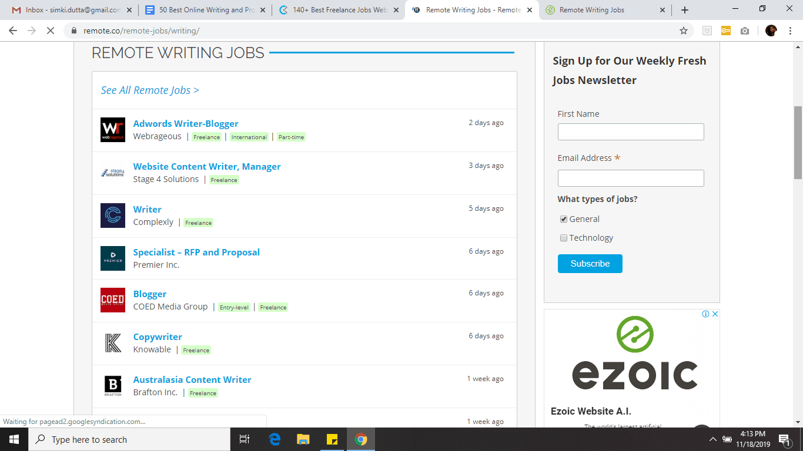This screenshot has height=451, width=803.
Task: Uncheck the General job type checkbox
Action: point(564,219)
